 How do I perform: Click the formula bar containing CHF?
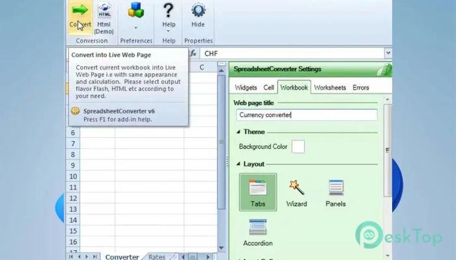pyautogui.click(x=292, y=53)
